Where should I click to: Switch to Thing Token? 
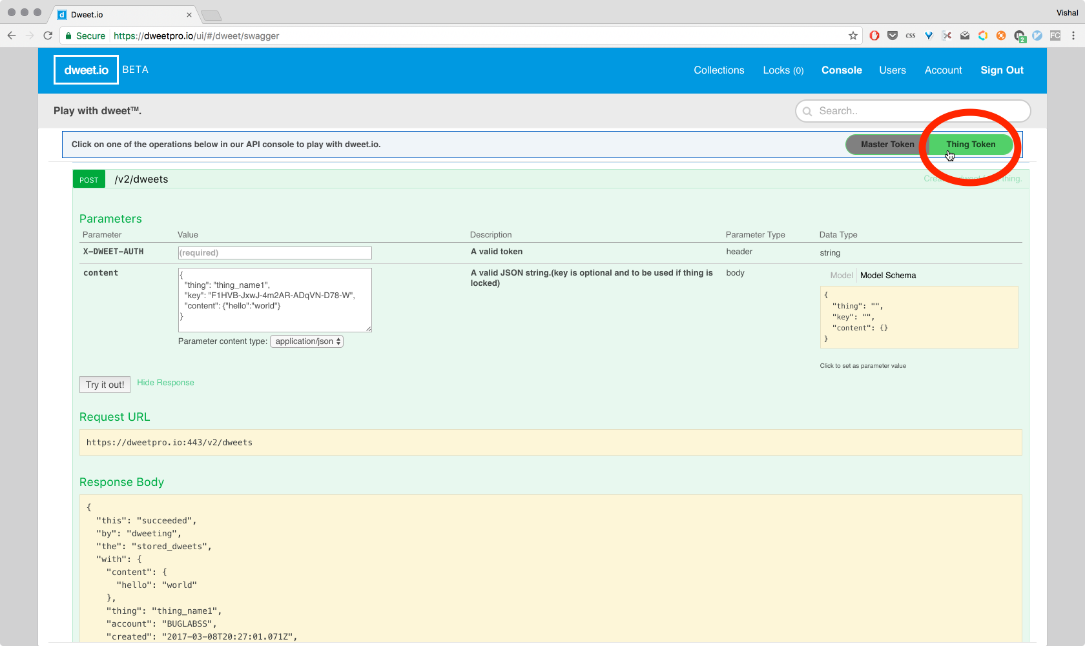(x=971, y=145)
